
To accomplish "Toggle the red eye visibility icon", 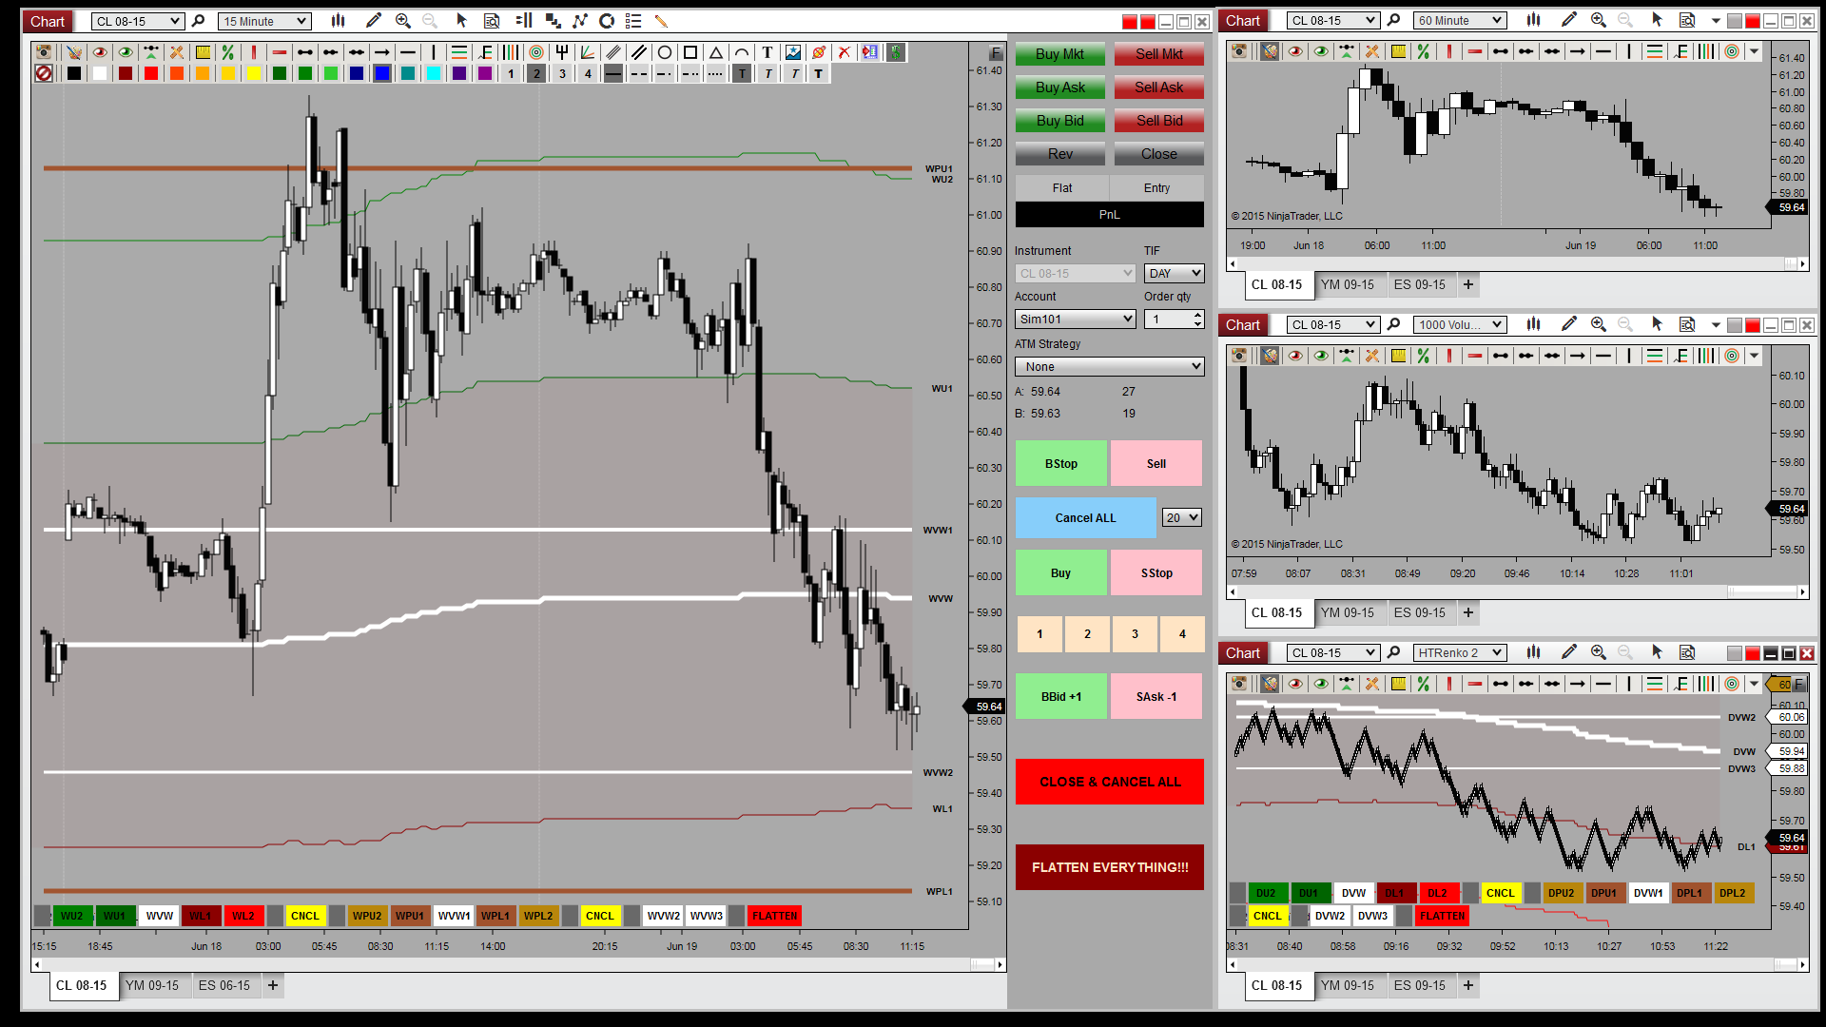I will click(x=100, y=52).
